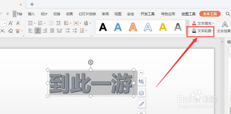This screenshot has height=114, width=231.
Task: Expand text box alignment dropdown arrow
Action: coord(80,23)
